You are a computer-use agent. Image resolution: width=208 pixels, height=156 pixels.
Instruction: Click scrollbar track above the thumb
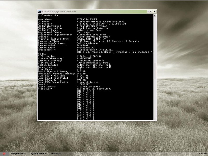[x=155, y=39]
